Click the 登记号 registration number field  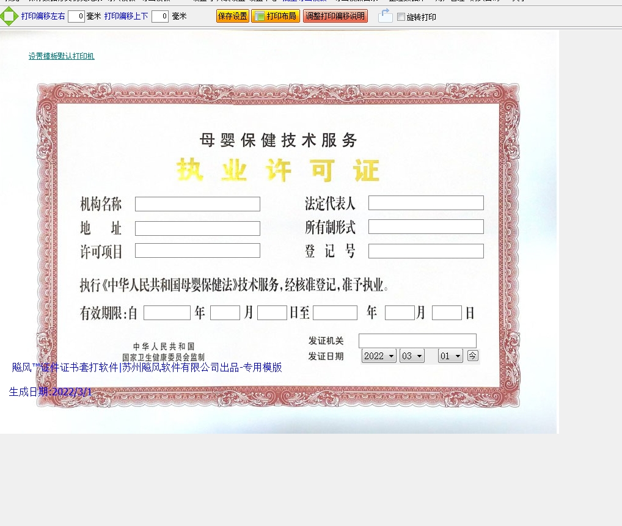(426, 251)
